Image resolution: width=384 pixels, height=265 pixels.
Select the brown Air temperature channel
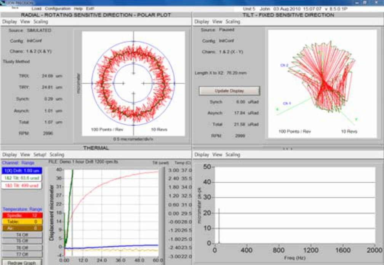22,228
